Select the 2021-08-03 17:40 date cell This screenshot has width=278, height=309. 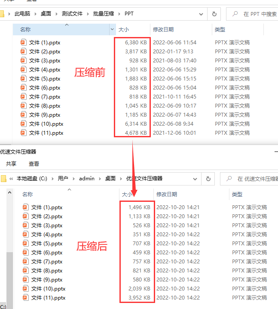click(x=175, y=61)
